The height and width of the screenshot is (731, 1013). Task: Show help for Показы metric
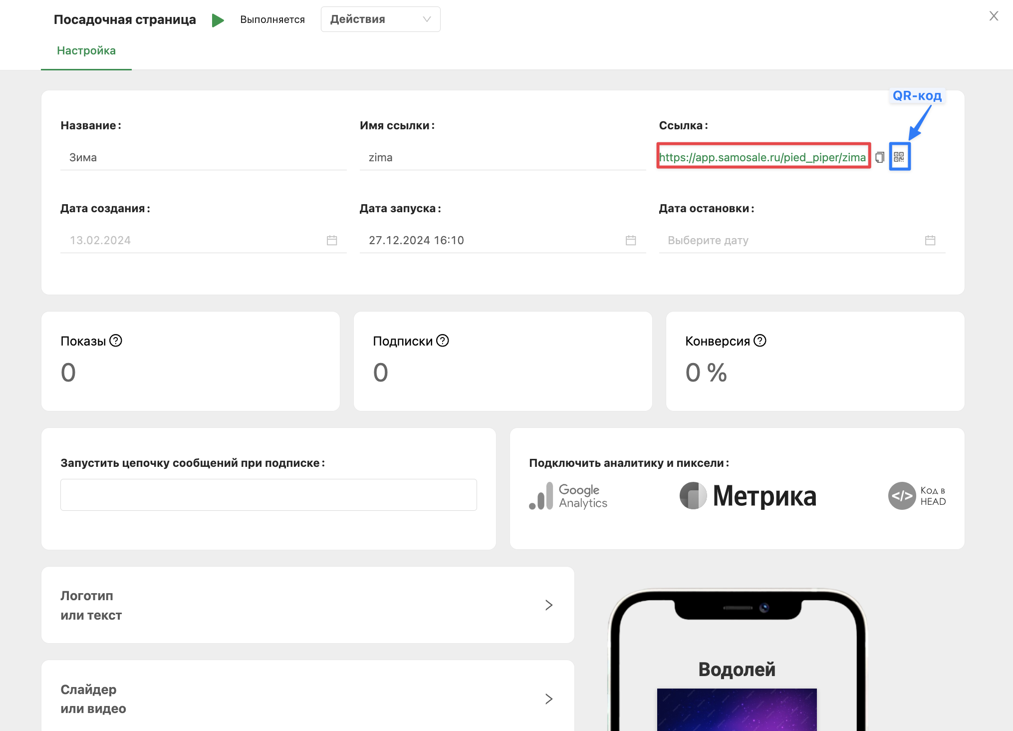tap(116, 341)
